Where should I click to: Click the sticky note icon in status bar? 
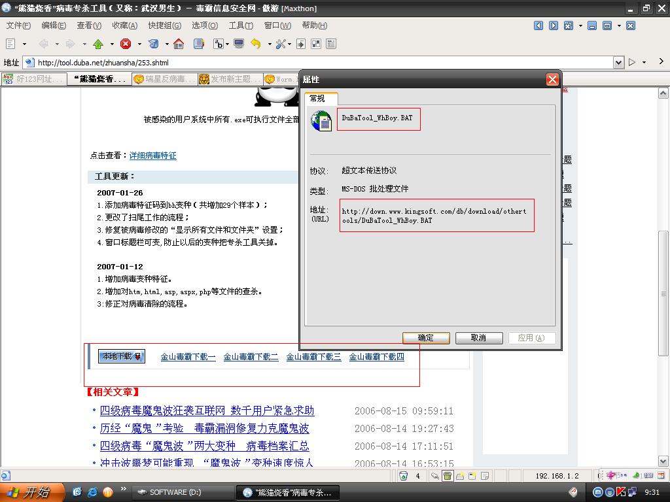pyautogui.click(x=485, y=476)
